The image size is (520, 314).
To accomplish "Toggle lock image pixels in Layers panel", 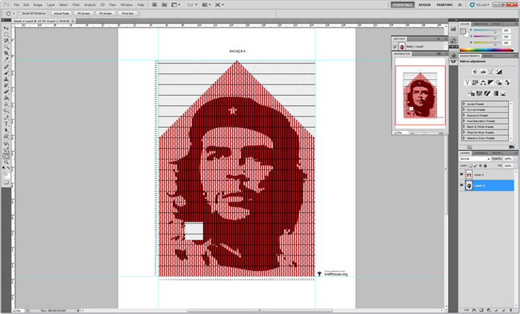I will [x=476, y=166].
